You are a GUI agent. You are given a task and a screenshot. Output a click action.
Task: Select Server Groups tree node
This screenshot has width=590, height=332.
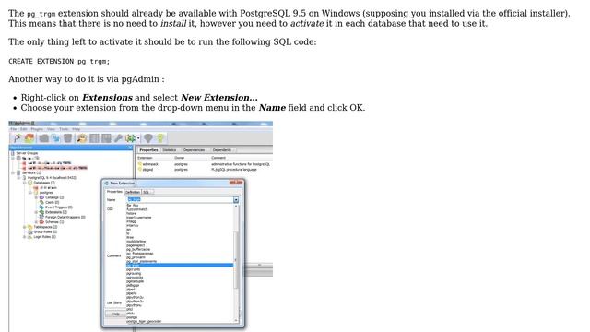pyautogui.click(x=27, y=153)
